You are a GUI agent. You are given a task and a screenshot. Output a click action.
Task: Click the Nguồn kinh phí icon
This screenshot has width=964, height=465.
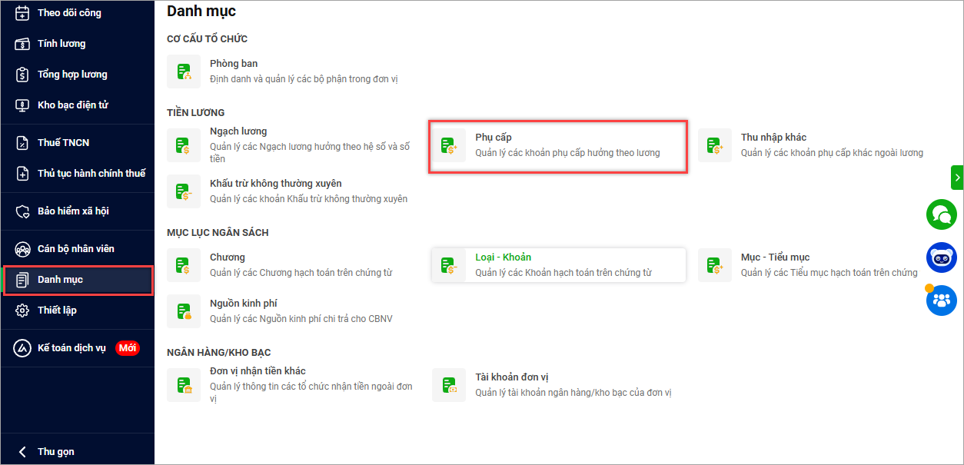pyautogui.click(x=184, y=311)
